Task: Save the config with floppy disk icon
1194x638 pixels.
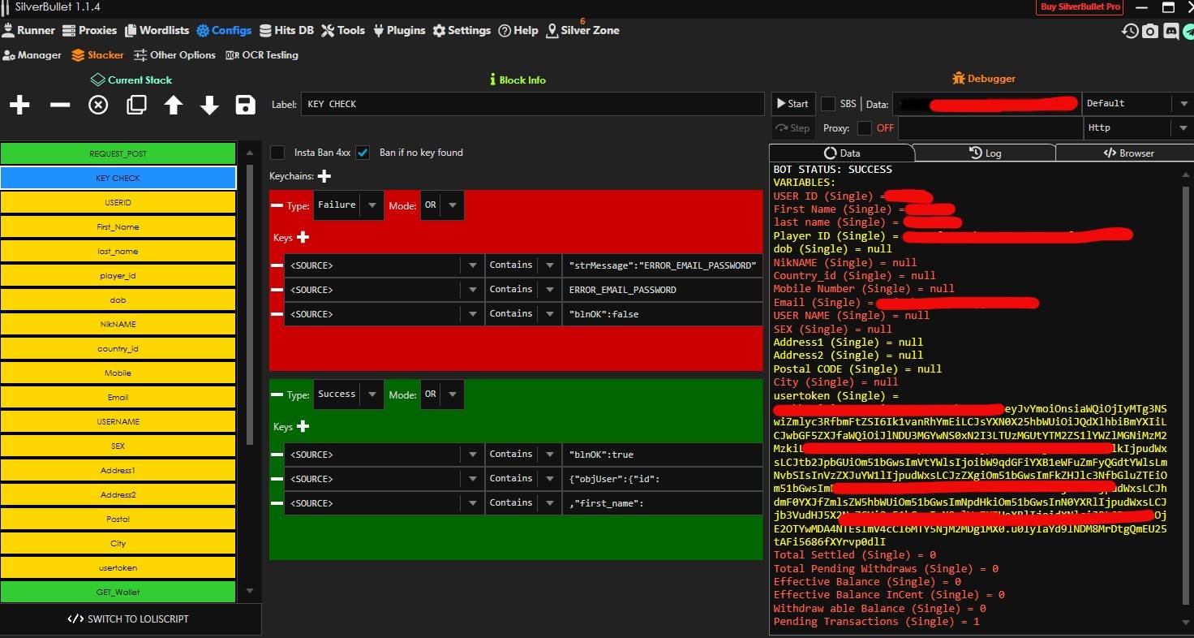Action: click(245, 105)
